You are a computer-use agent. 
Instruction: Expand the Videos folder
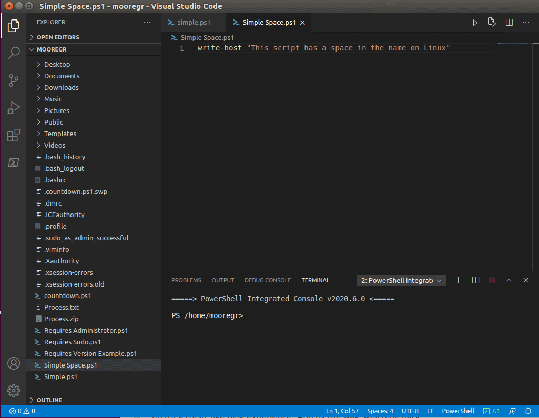click(x=94, y=146)
